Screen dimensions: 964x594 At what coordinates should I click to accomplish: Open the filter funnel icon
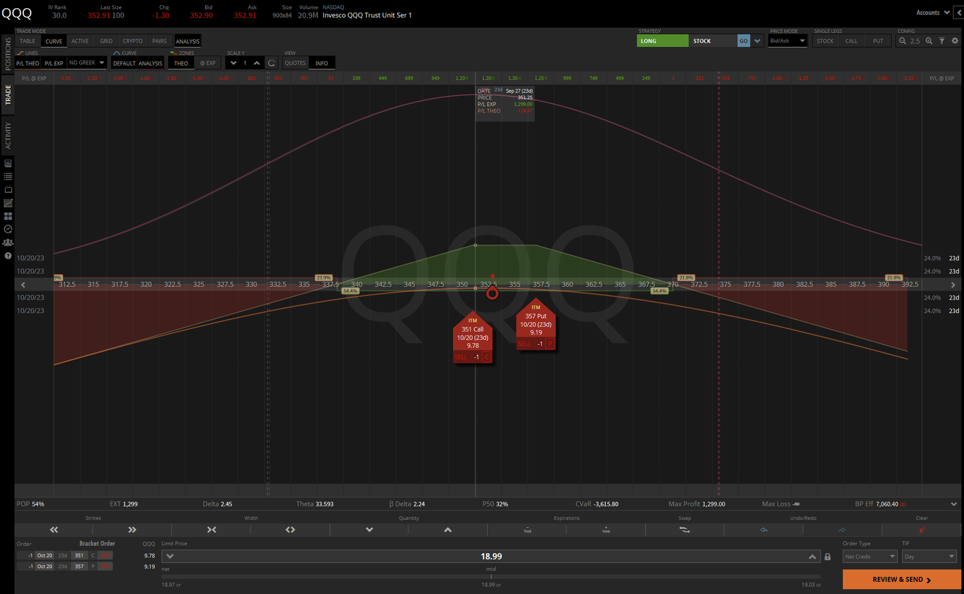tap(942, 40)
